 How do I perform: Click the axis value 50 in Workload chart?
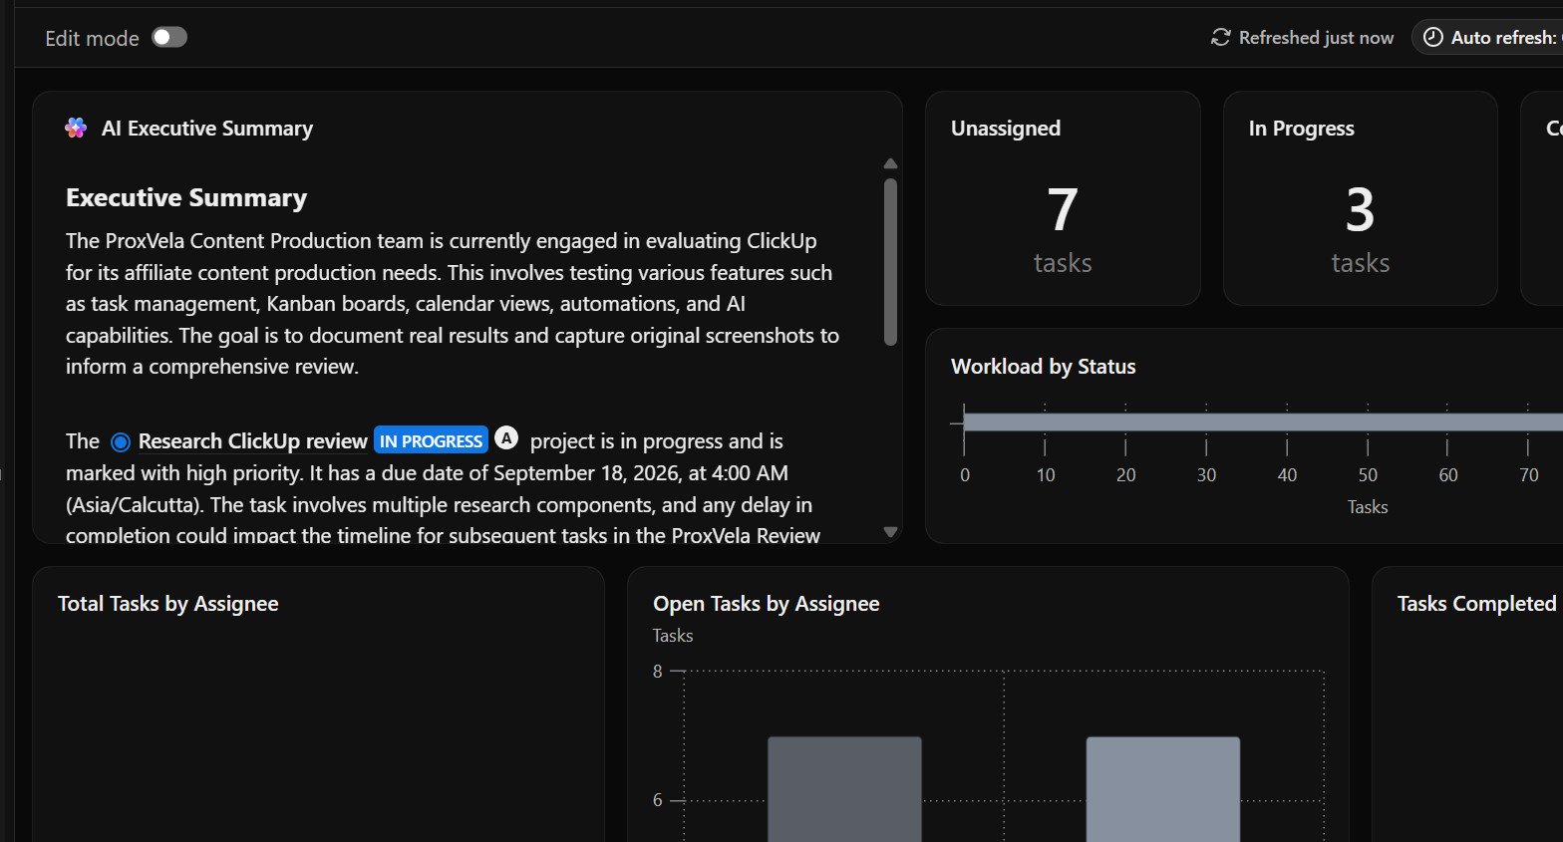click(x=1368, y=475)
